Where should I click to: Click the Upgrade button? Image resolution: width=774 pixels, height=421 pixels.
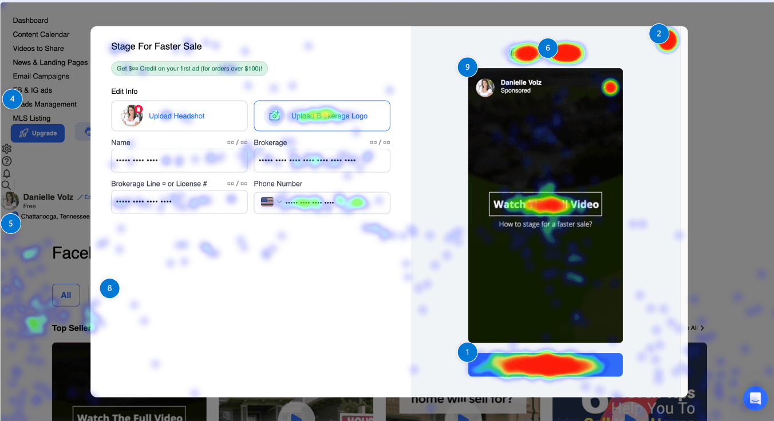(38, 133)
